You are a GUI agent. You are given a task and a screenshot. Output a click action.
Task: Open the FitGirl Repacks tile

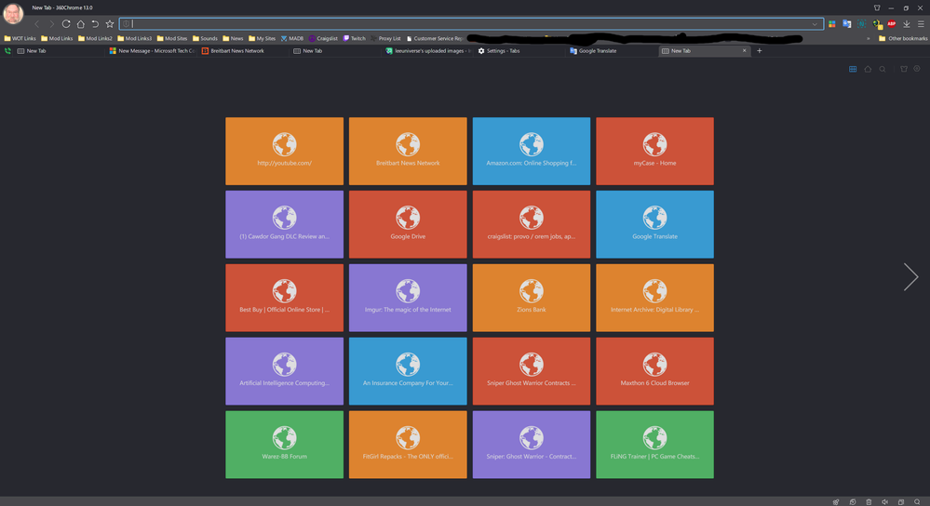(408, 445)
